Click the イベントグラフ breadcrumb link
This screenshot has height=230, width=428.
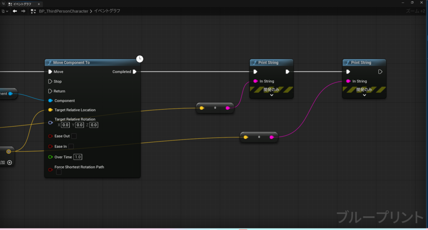point(107,11)
